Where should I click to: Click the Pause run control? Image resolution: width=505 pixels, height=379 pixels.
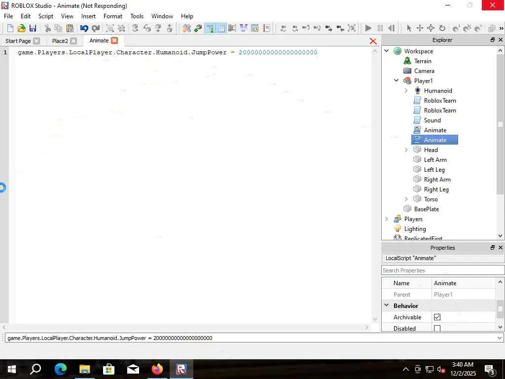(x=380, y=28)
